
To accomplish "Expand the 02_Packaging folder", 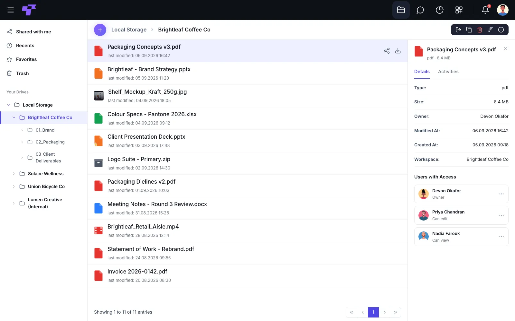I will click(x=22, y=142).
